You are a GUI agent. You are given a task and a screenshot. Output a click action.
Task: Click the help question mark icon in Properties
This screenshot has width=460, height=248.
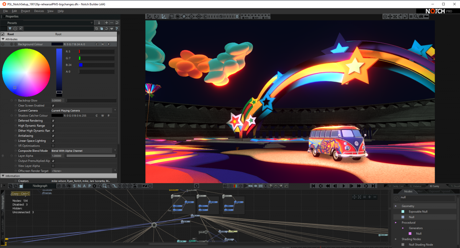pyautogui.click(x=117, y=29)
